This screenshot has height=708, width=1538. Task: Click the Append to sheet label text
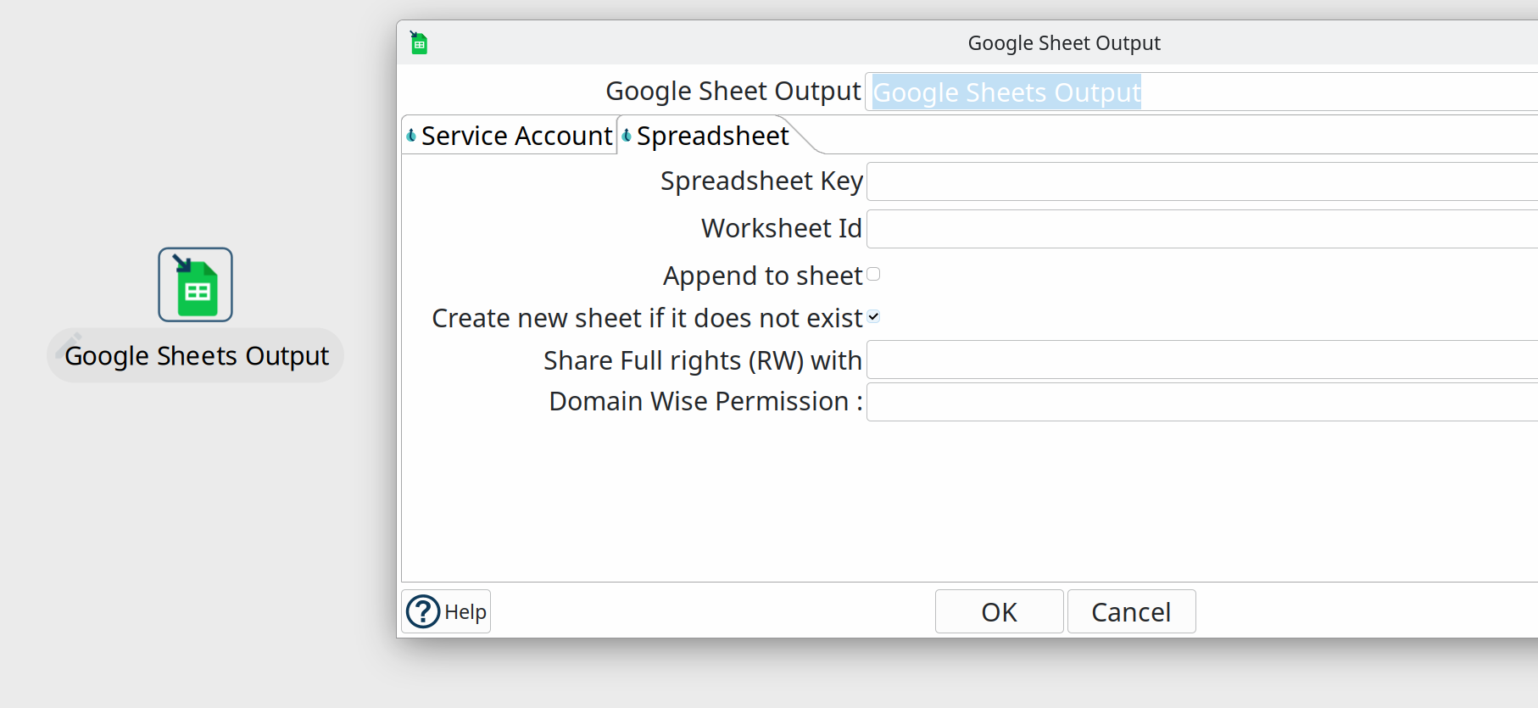[x=762, y=276]
